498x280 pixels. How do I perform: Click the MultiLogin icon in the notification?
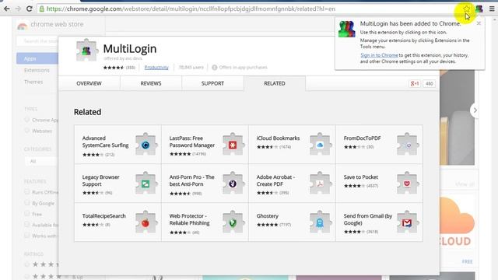pos(346,30)
